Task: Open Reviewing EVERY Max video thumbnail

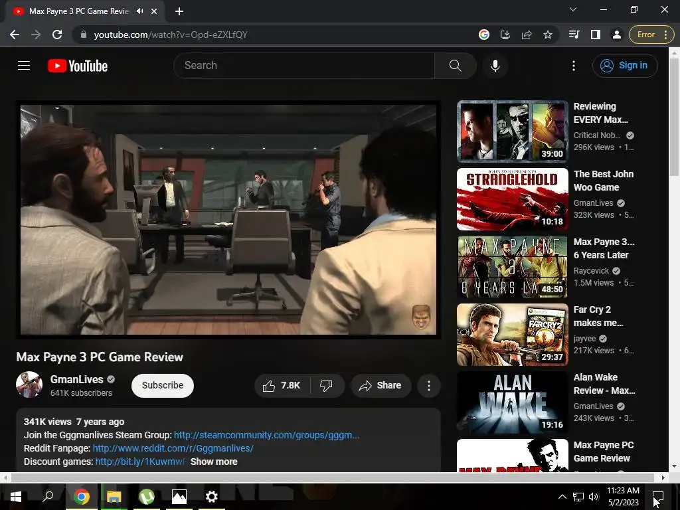Action: pos(512,131)
